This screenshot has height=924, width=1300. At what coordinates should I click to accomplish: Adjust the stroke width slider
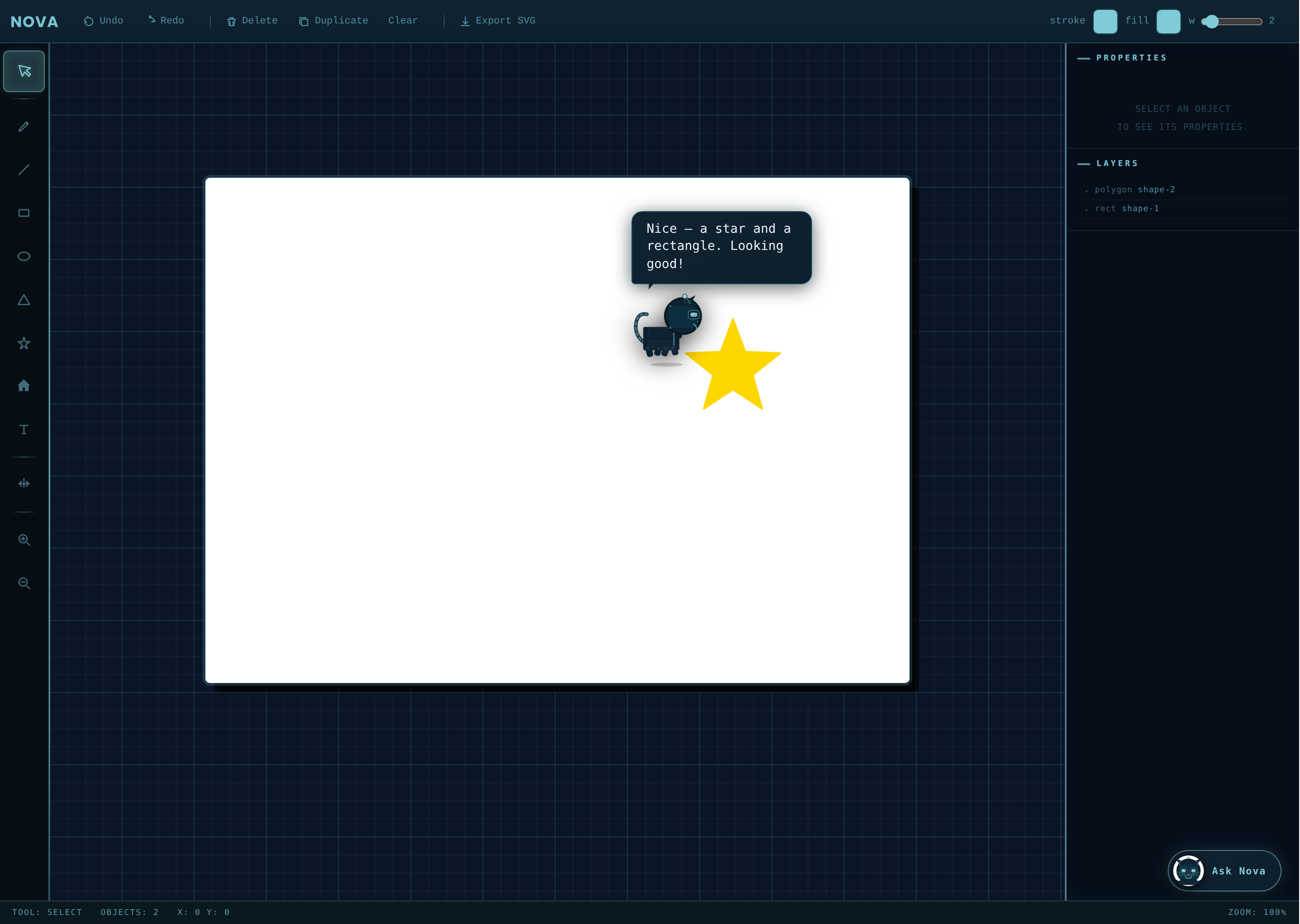click(x=1232, y=22)
